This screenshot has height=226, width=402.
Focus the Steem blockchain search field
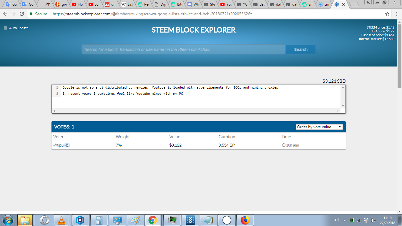click(183, 49)
